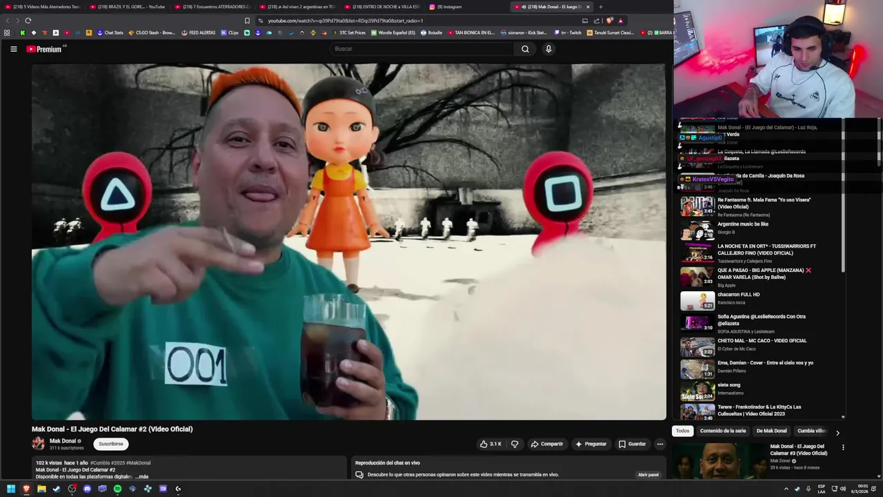Image resolution: width=883 pixels, height=497 pixels.
Task: Open the FEED ALERTAS bookmark
Action: pos(199,32)
